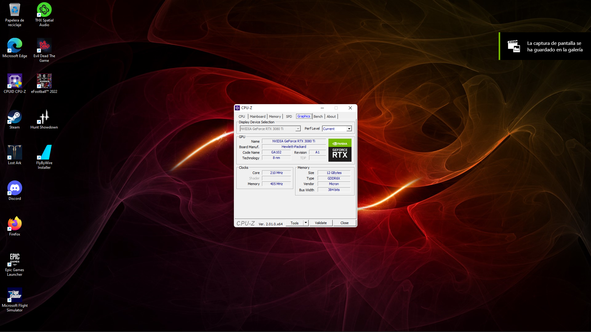Open the SPD tab
Image resolution: width=591 pixels, height=332 pixels.
coord(289,117)
